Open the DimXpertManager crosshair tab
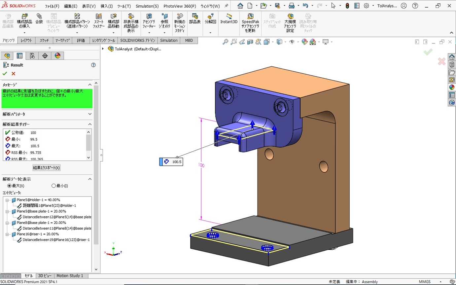The width and height of the screenshot is (456, 285). pos(45,56)
